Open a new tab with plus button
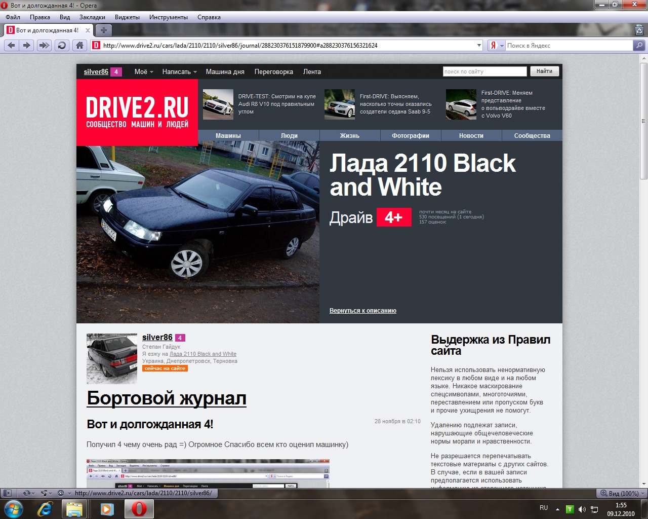Screen dimensions: 648x519 point(103,30)
